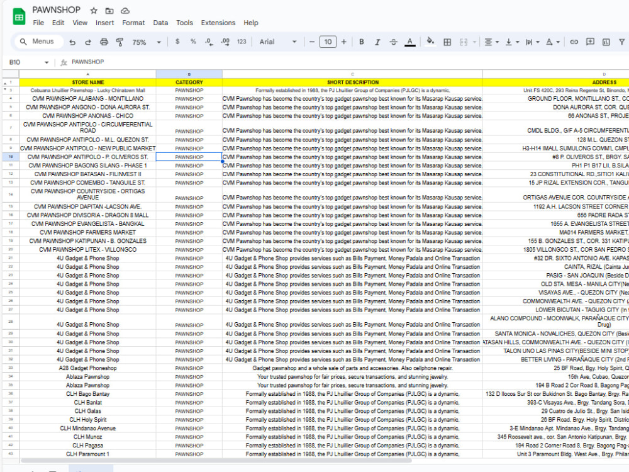
Task: Format as percent
Action: pos(193,42)
